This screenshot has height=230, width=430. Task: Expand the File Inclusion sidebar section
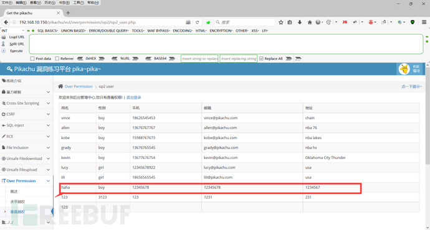coord(26,147)
